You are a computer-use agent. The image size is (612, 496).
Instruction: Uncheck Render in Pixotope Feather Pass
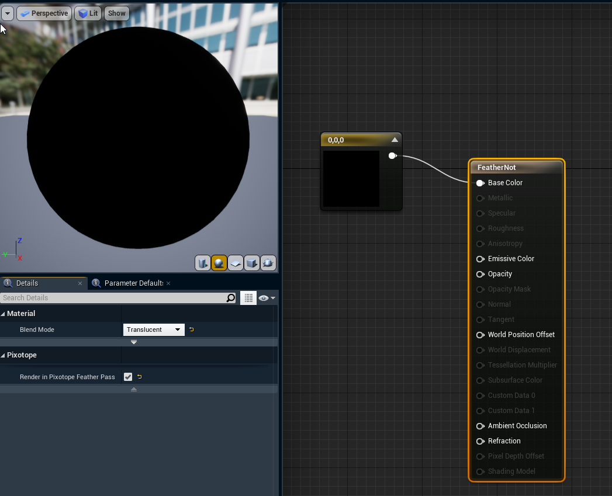(x=128, y=377)
